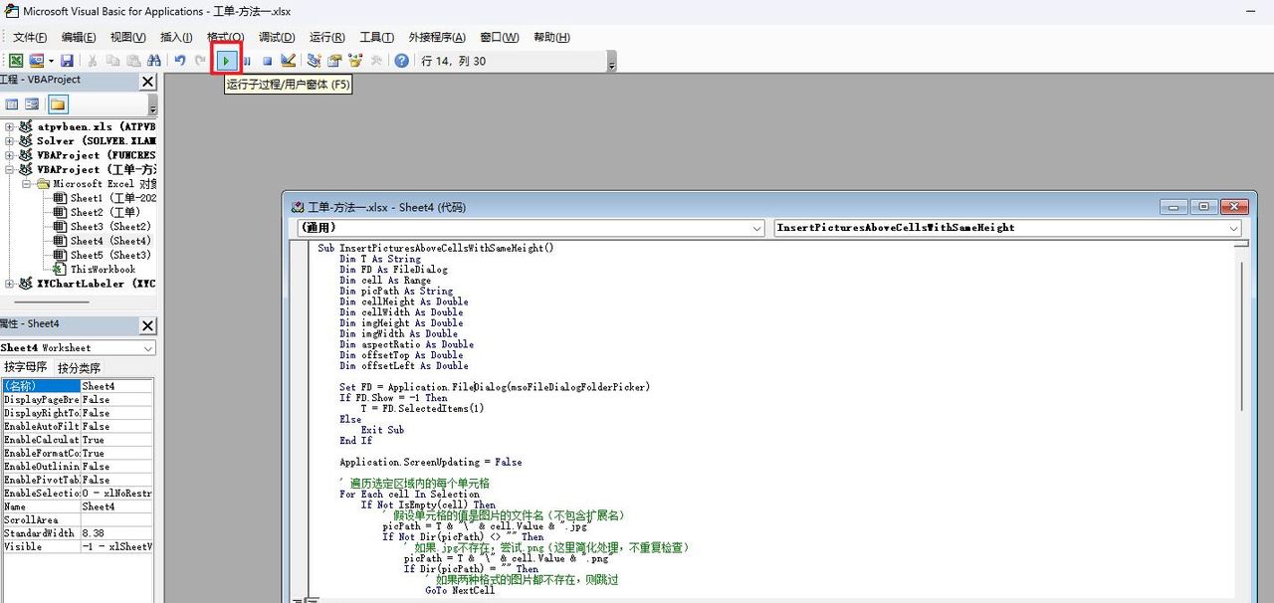1274x603 pixels.
Task: Open the 运行(R) menu
Action: (x=326, y=37)
